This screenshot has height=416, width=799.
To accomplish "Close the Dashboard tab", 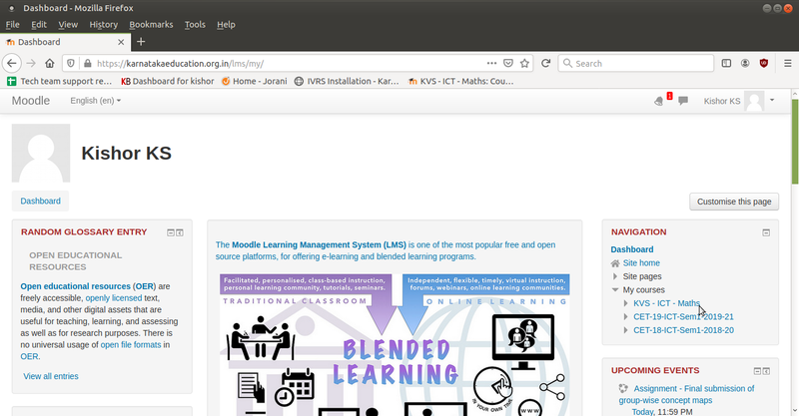I will (121, 42).
